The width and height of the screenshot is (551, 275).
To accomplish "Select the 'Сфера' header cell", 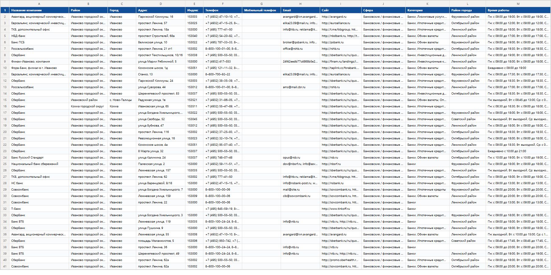I will click(x=383, y=10).
